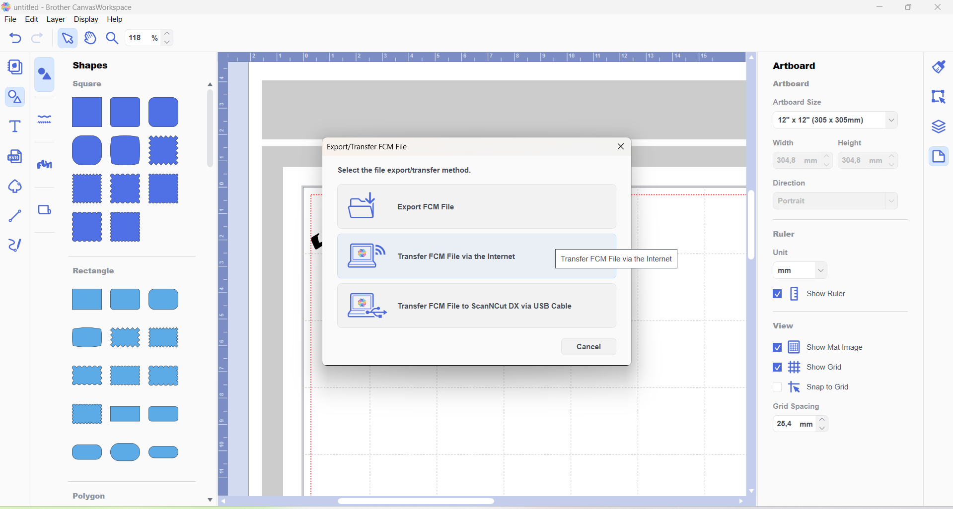Open the paint properties panel icon
Screen dimensions: 953x509
[x=939, y=67]
